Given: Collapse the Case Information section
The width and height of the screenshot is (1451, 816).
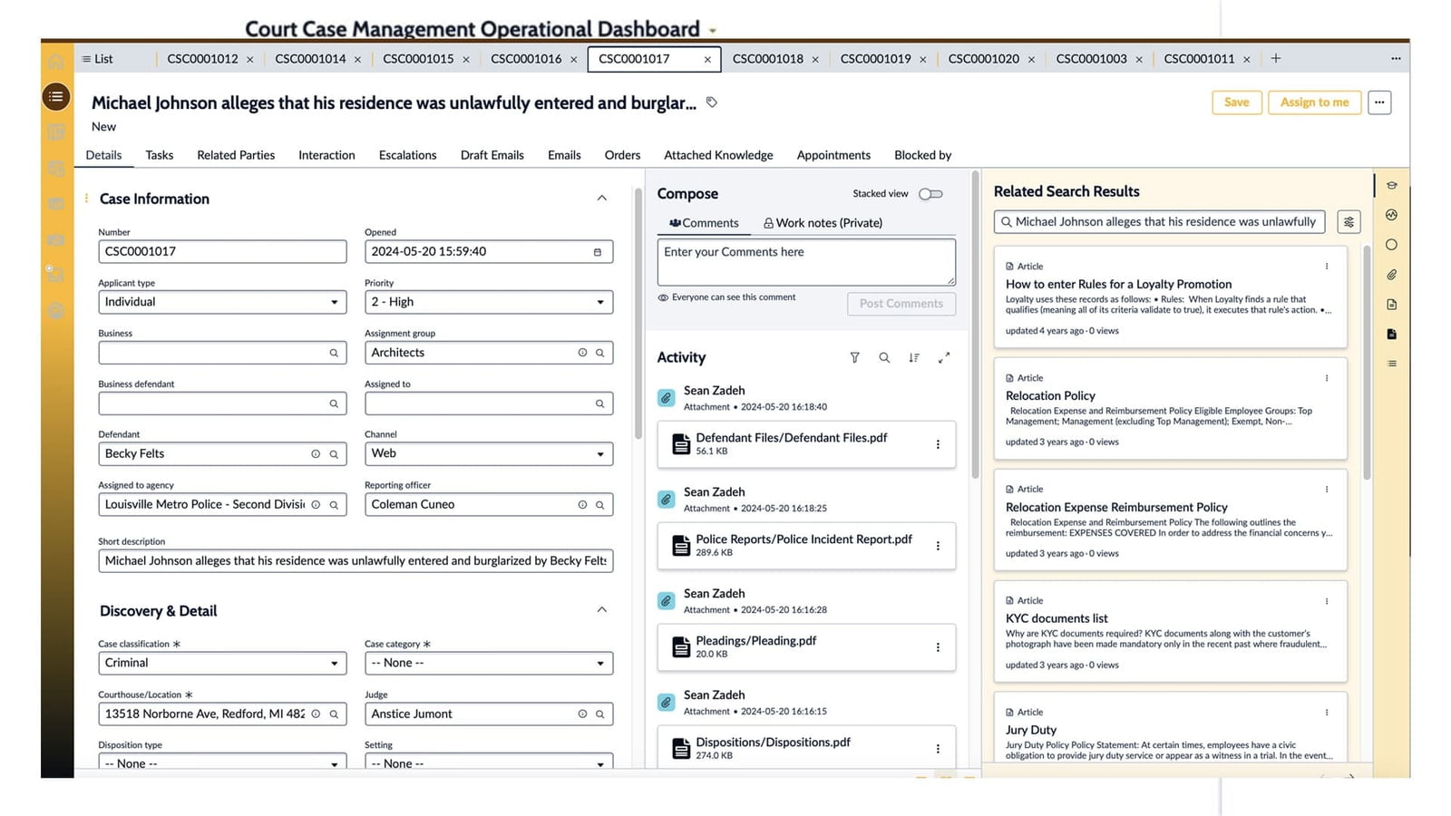Looking at the screenshot, I should point(601,199).
